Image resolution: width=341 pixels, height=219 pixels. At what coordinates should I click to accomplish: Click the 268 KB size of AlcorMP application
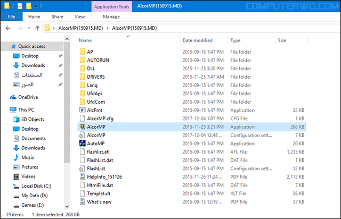pos(297,127)
